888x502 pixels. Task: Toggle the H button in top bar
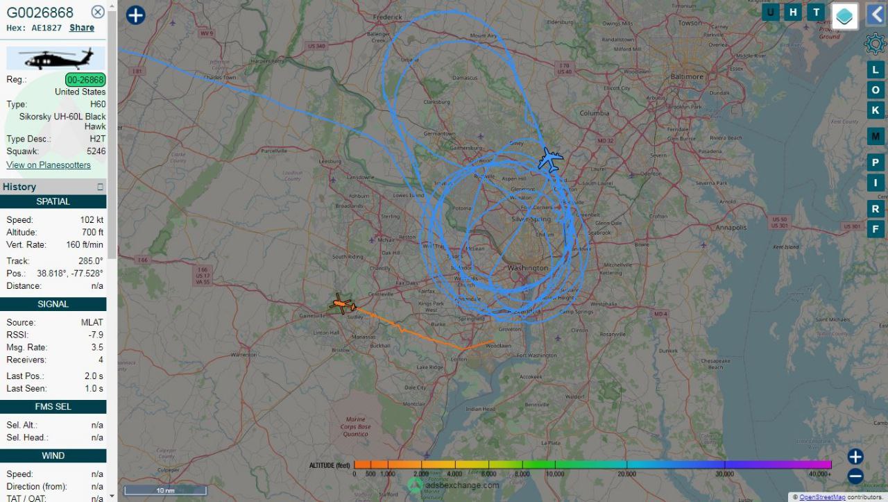pos(794,12)
